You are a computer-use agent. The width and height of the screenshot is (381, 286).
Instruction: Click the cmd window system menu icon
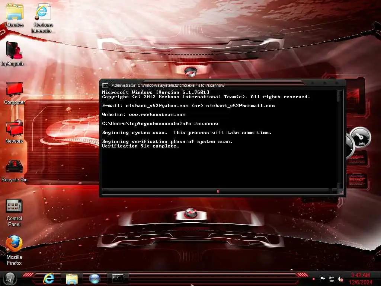pyautogui.click(x=105, y=85)
